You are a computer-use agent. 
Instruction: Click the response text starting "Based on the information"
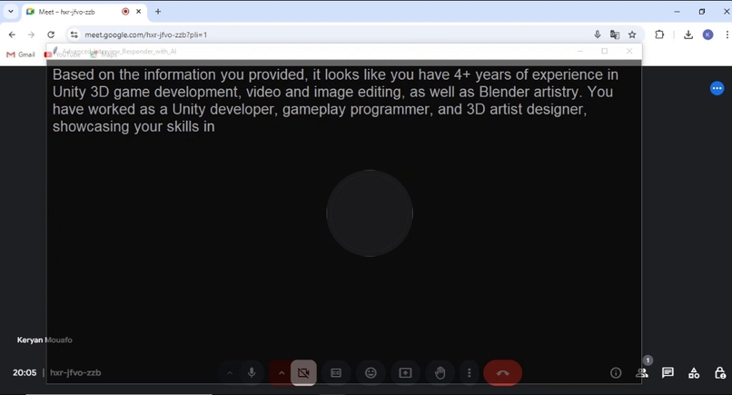pyautogui.click(x=335, y=101)
